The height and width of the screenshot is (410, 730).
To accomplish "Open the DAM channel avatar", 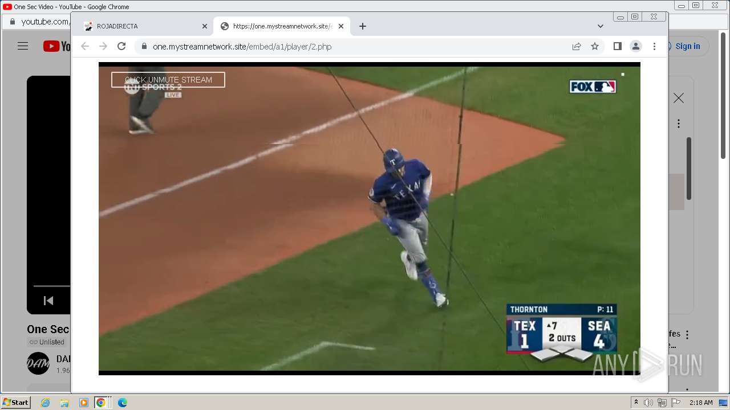I will 38,363.
